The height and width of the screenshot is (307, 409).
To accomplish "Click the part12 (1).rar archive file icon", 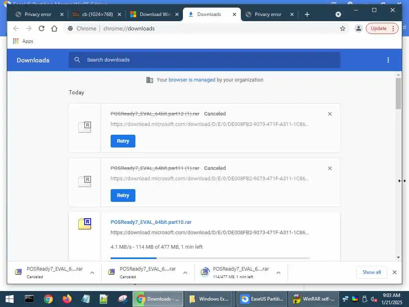I will click(85, 127).
